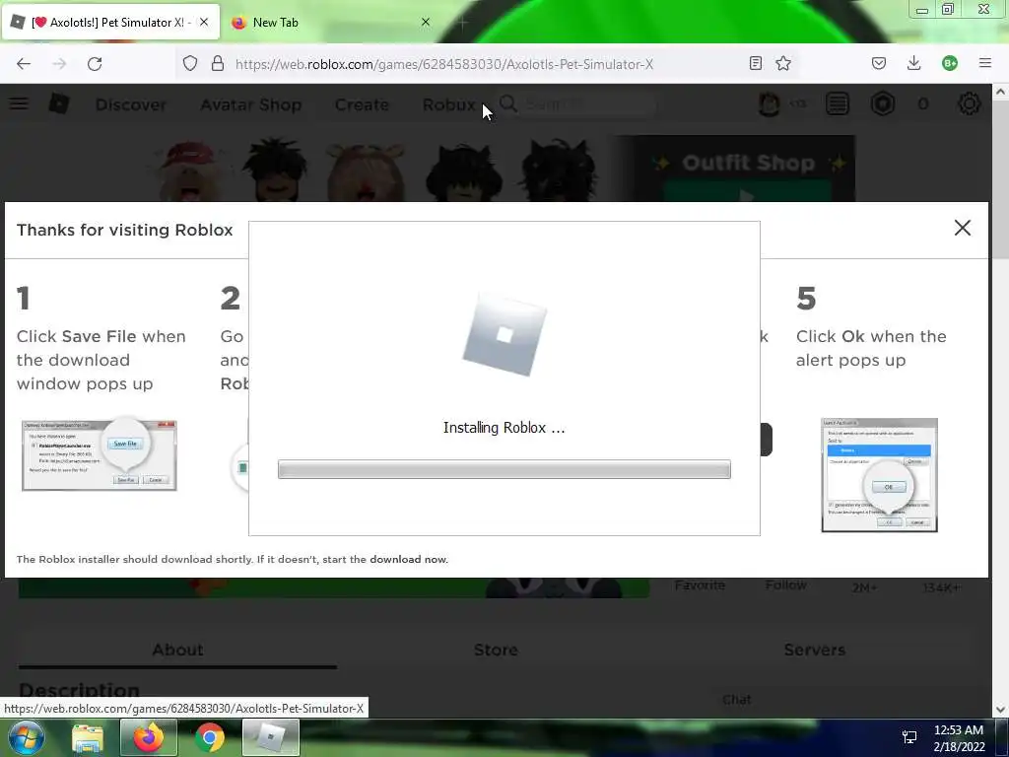Close the Axolotls Pet Simulator X tab
This screenshot has width=1009, height=757.
[204, 22]
